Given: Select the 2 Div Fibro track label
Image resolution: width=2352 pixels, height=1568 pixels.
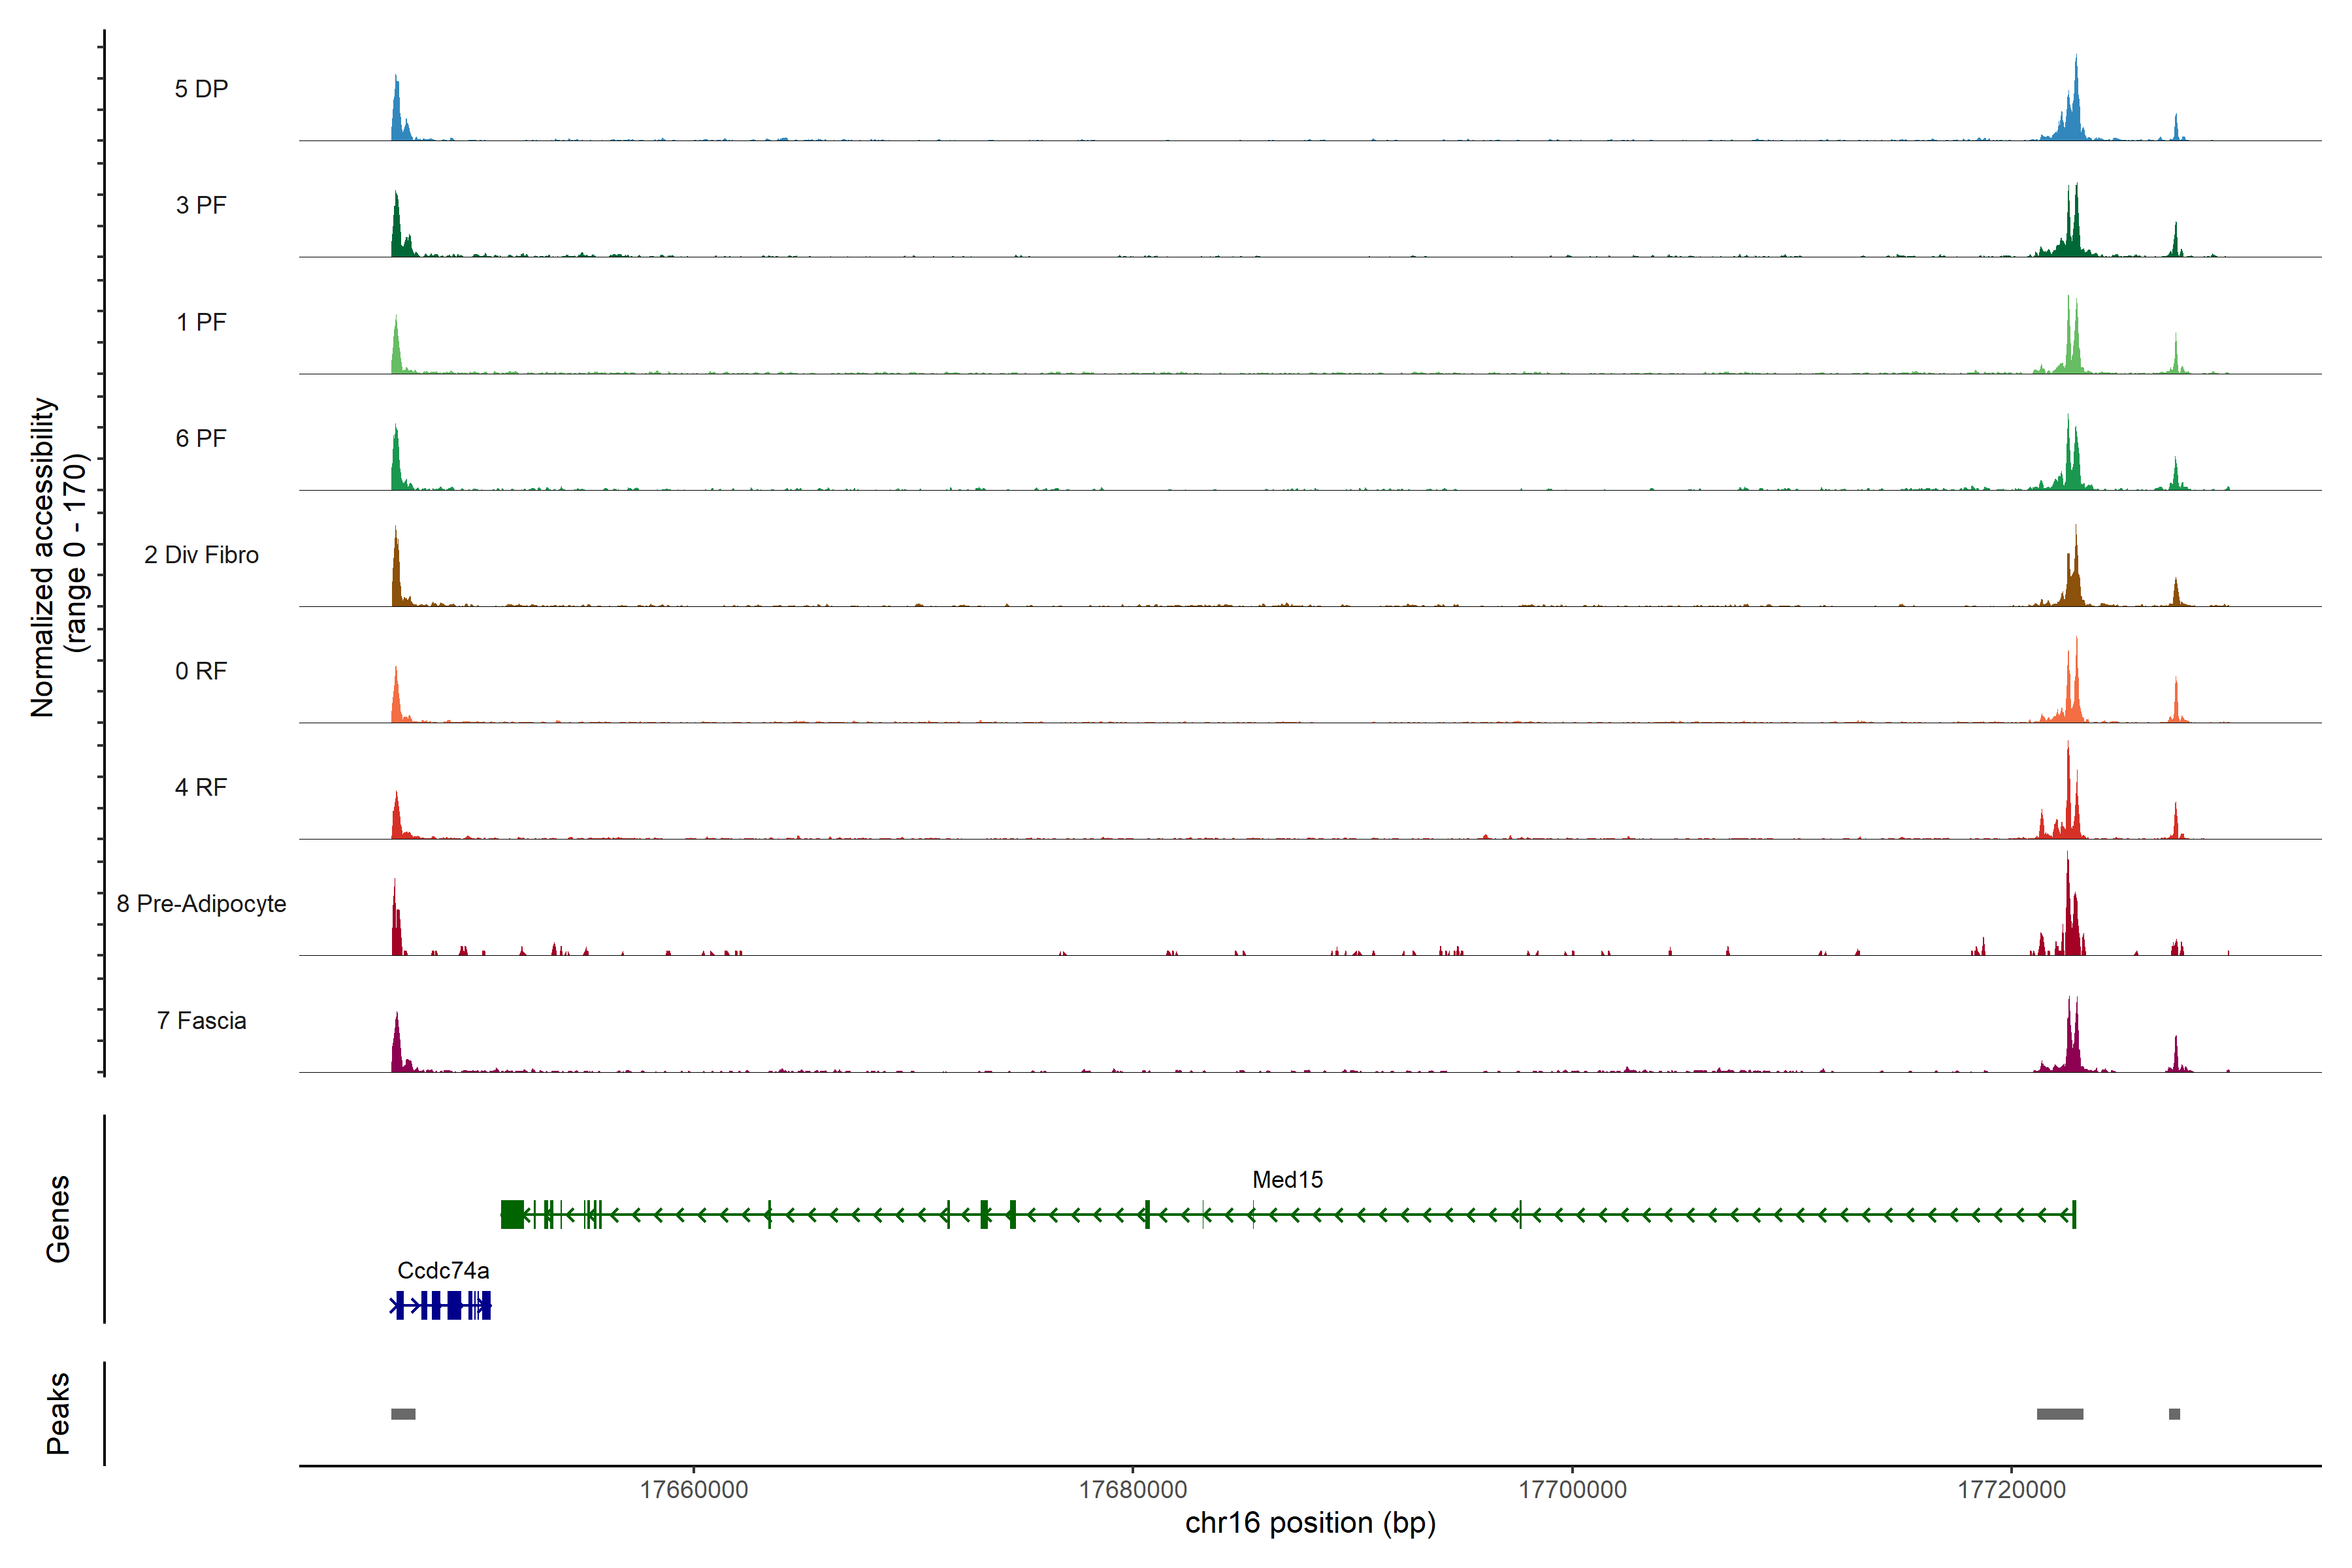Looking at the screenshot, I should click(201, 555).
